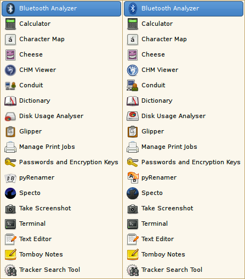The width and height of the screenshot is (245, 279).
Task: Open Bluetooth Analyzer label in right menu
Action: point(170,8)
